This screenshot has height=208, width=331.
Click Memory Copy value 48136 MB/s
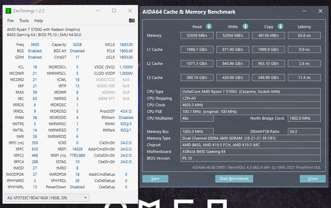pos(269,35)
